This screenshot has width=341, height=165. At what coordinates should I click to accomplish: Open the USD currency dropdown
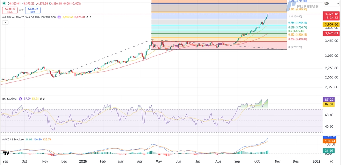coord(328,3)
